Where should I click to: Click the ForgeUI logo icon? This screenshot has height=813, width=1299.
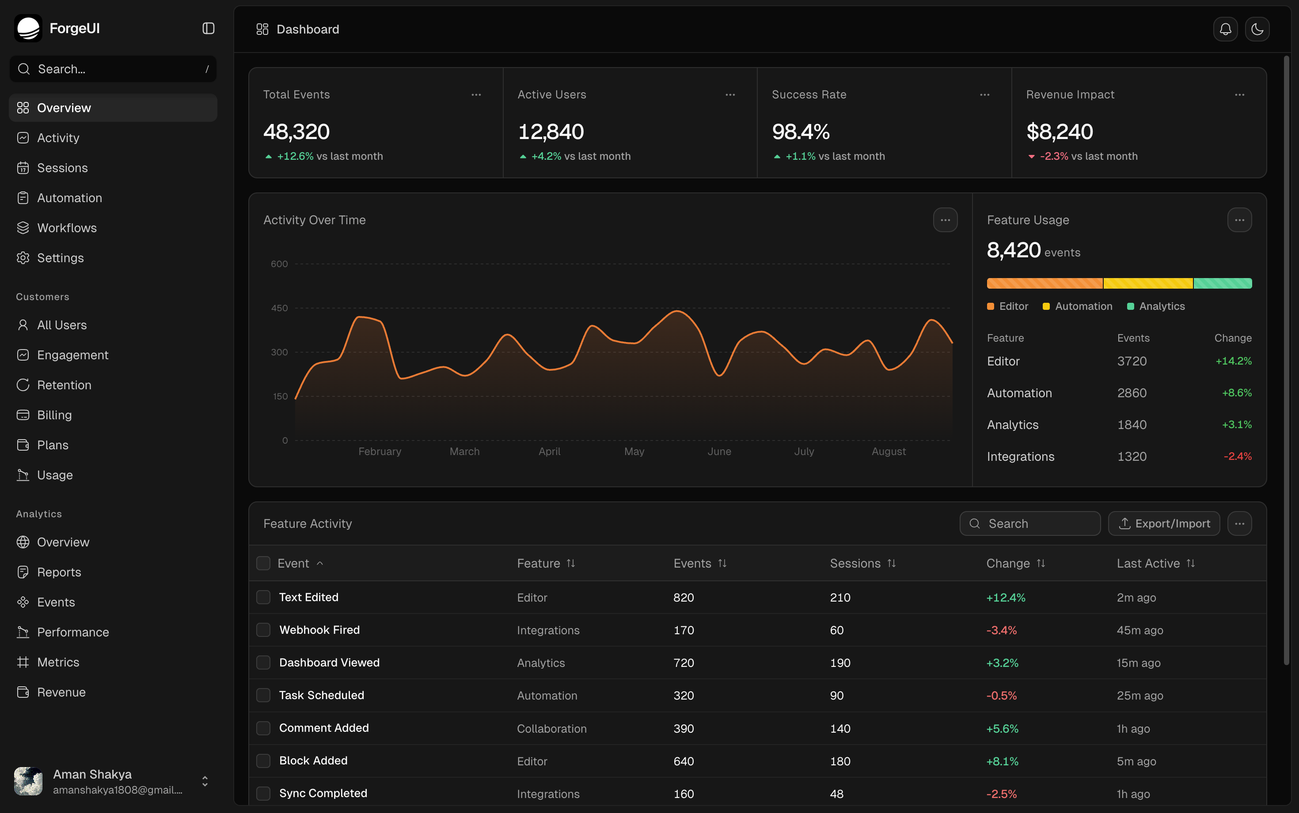click(28, 29)
